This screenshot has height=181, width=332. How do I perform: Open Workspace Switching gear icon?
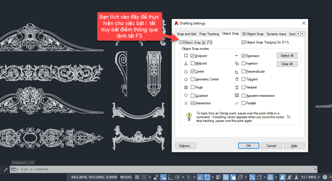coord(325,177)
